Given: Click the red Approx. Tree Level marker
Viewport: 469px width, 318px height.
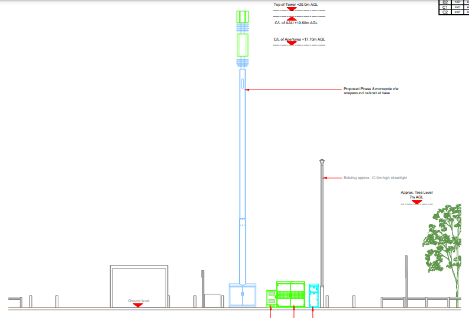Looking at the screenshot, I should pyautogui.click(x=417, y=202).
